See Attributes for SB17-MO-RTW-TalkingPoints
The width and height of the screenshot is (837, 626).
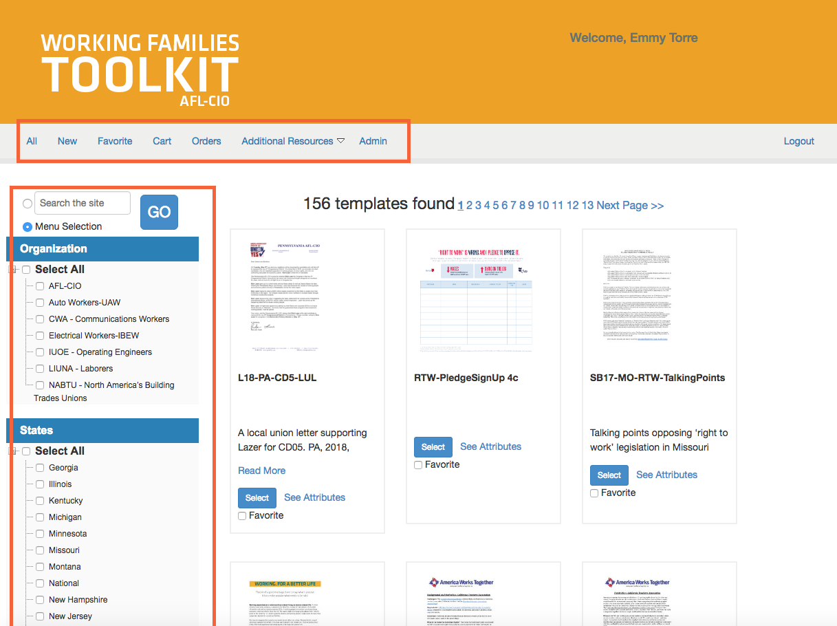(x=666, y=475)
